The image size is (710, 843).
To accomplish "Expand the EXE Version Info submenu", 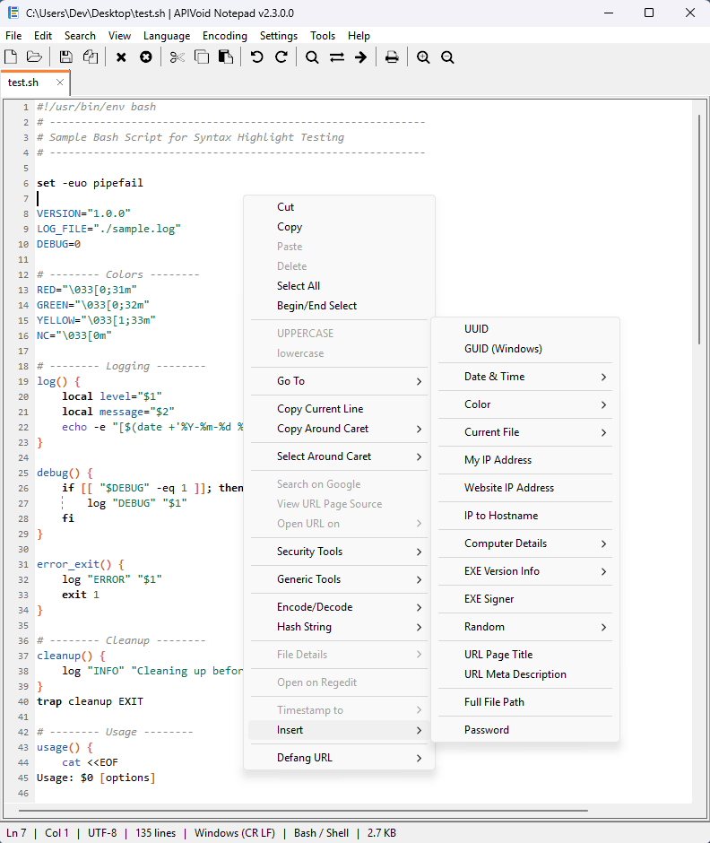I will 525,571.
